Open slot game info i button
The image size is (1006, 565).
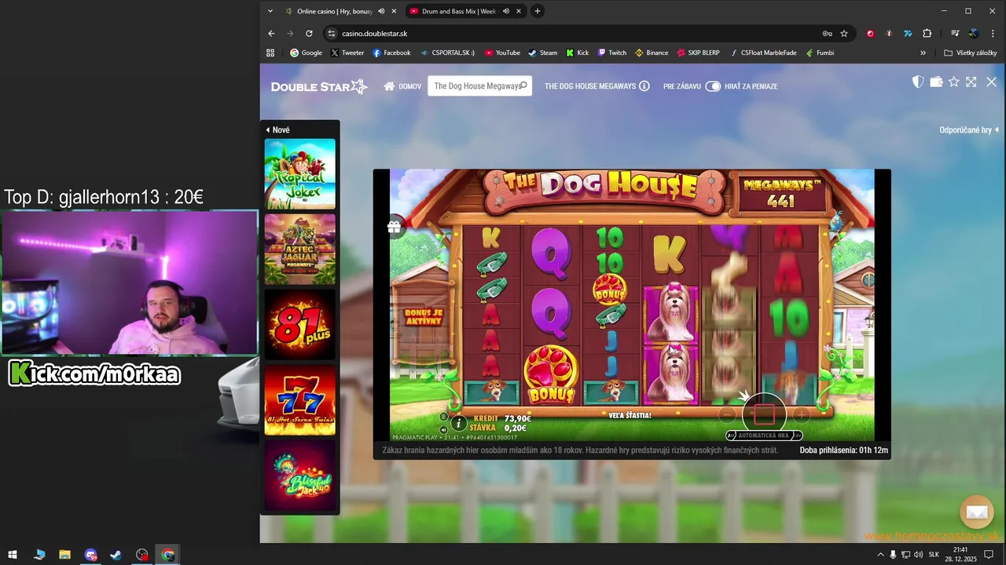[458, 423]
